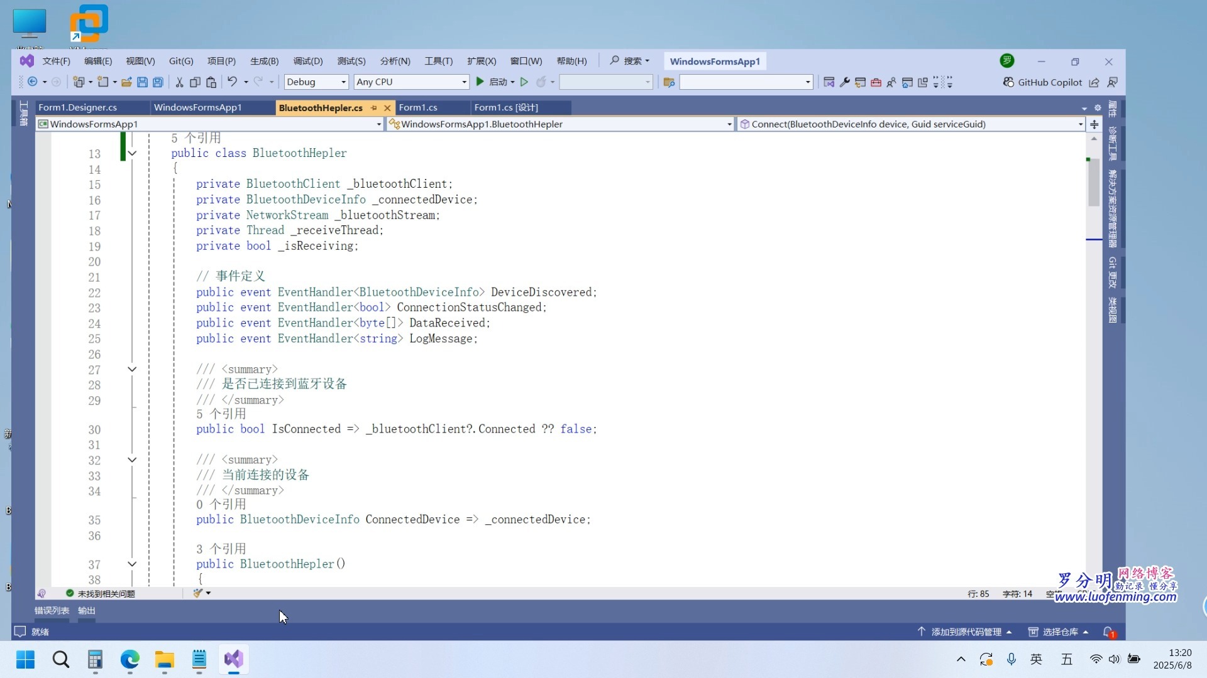This screenshot has width=1207, height=678.
Task: Save all open files
Action: [x=158, y=82]
